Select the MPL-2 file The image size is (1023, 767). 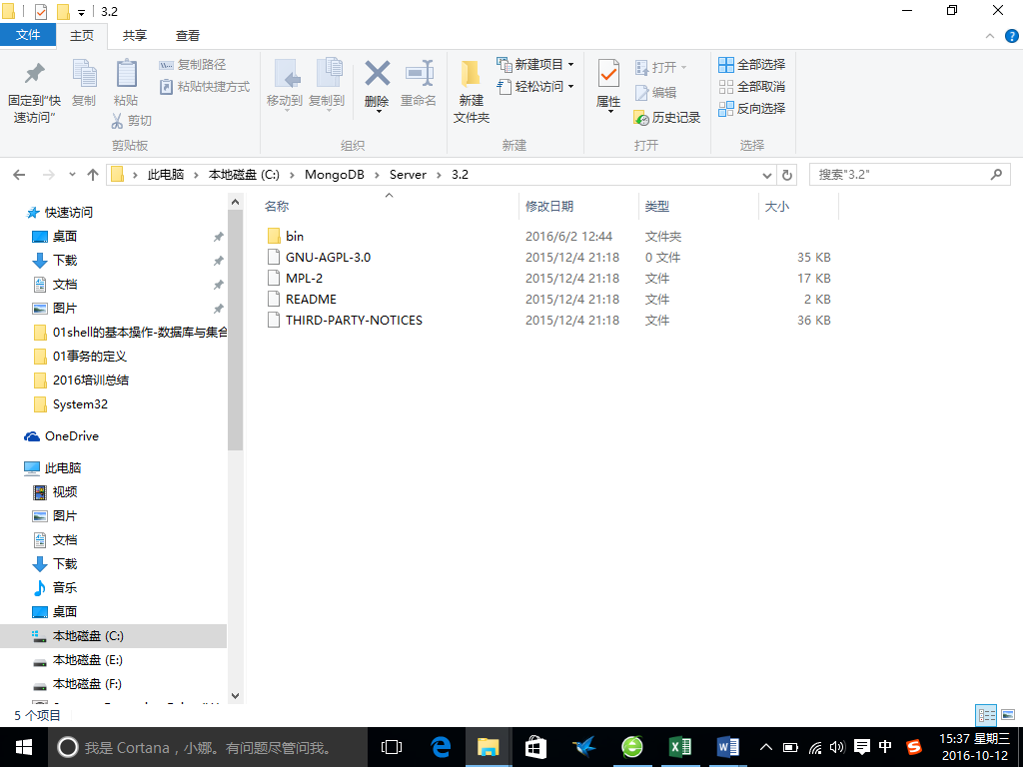296,278
